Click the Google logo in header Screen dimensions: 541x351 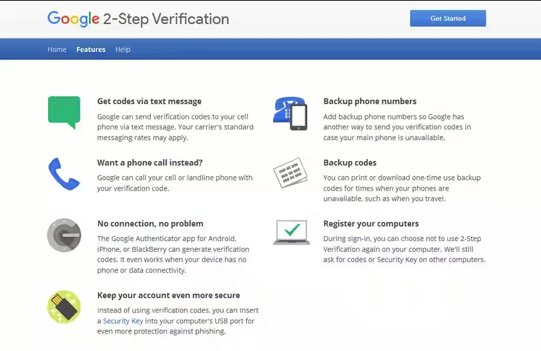point(73,19)
